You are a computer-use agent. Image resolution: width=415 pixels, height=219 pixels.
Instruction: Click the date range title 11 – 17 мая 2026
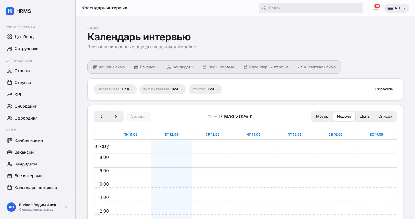[231, 117]
